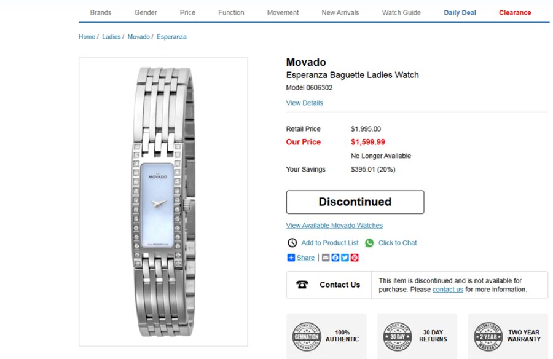553x359 pixels.
Task: Click the green WhatsApp chat icon
Action: click(x=369, y=243)
